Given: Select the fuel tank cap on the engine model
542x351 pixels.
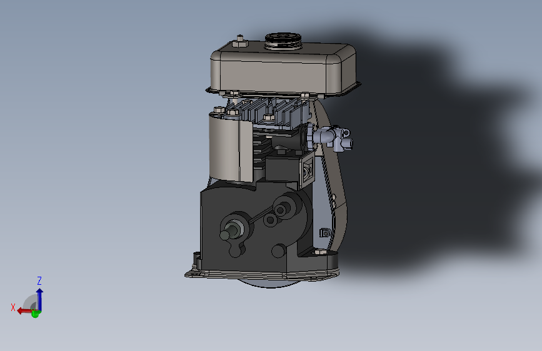Looking at the screenshot, I should pos(283,40).
